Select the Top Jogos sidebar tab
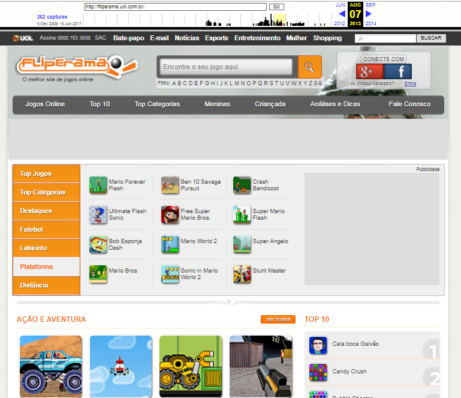 (46, 173)
